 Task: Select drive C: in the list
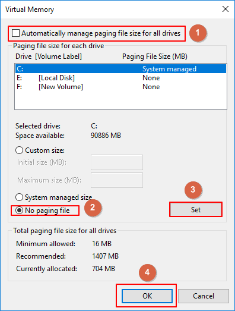point(121,69)
